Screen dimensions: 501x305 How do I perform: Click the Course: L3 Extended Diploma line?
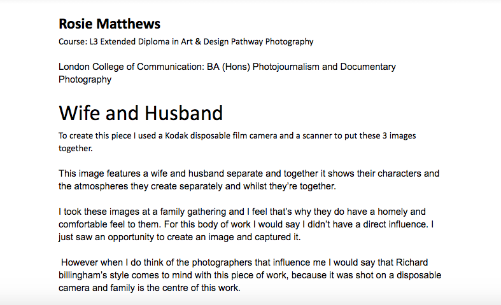click(x=186, y=42)
